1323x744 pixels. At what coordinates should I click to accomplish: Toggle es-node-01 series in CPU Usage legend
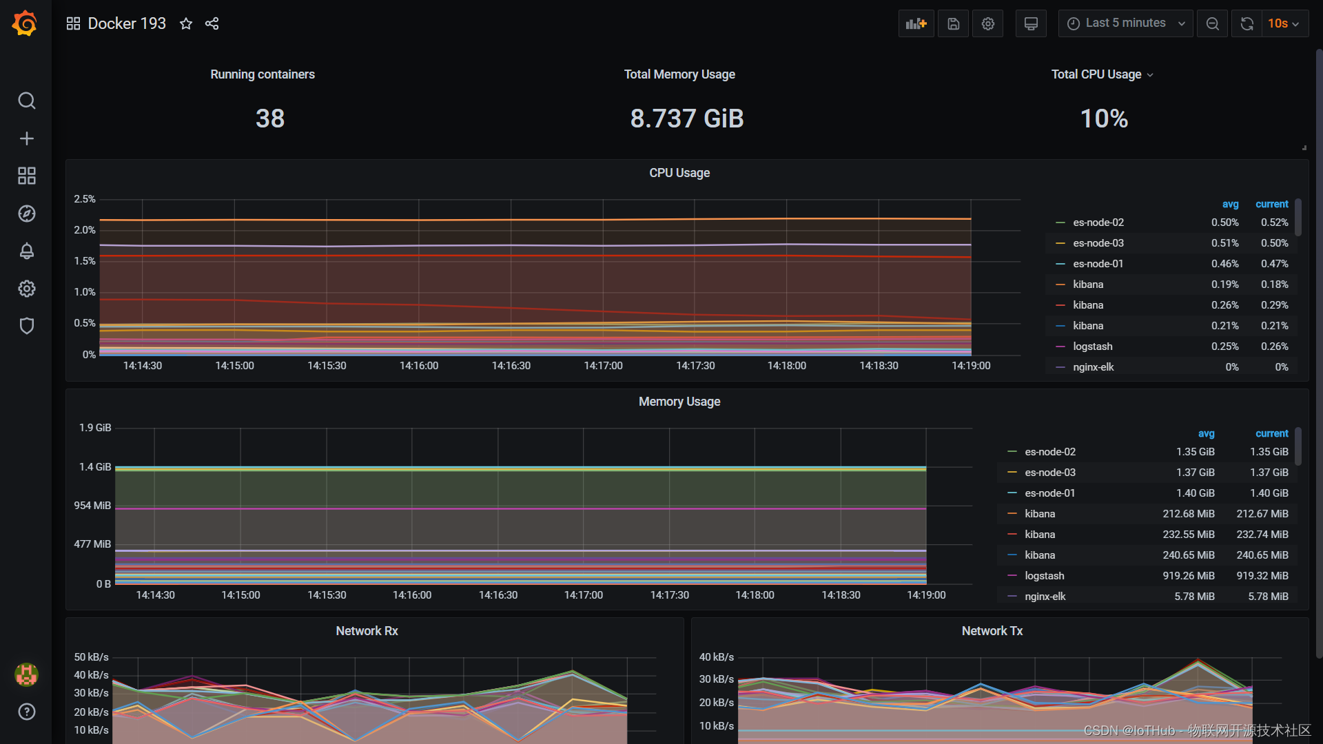click(x=1098, y=264)
